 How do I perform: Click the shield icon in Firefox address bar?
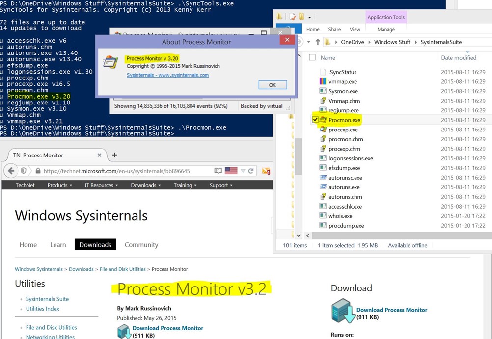[x=24, y=171]
